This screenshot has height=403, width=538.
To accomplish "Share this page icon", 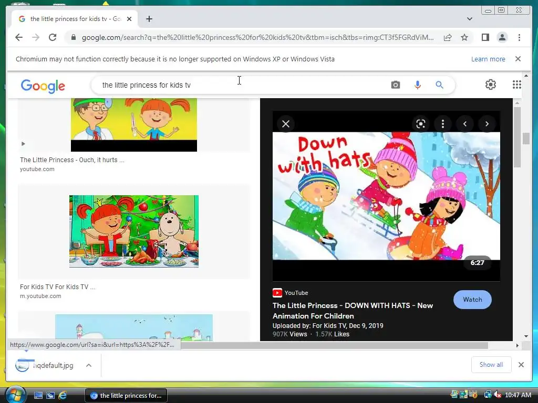I will 448,37.
